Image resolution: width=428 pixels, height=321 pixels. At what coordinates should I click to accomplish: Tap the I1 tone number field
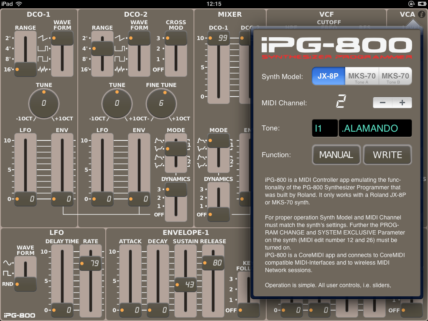(x=325, y=128)
